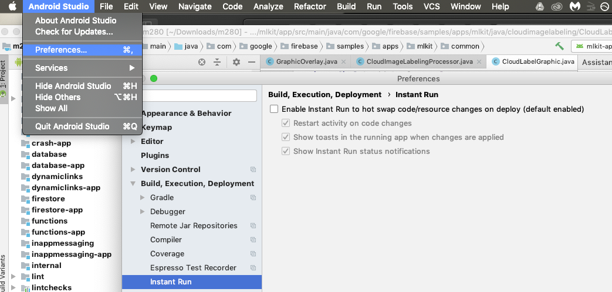Close the GraphicOverlay.java tab
This screenshot has width=612, height=292.
click(x=343, y=61)
